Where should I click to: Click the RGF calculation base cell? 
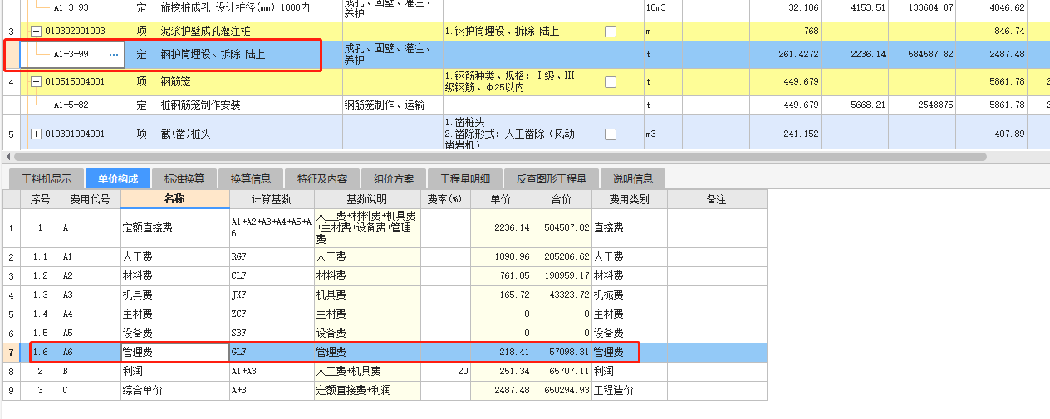tap(272, 257)
